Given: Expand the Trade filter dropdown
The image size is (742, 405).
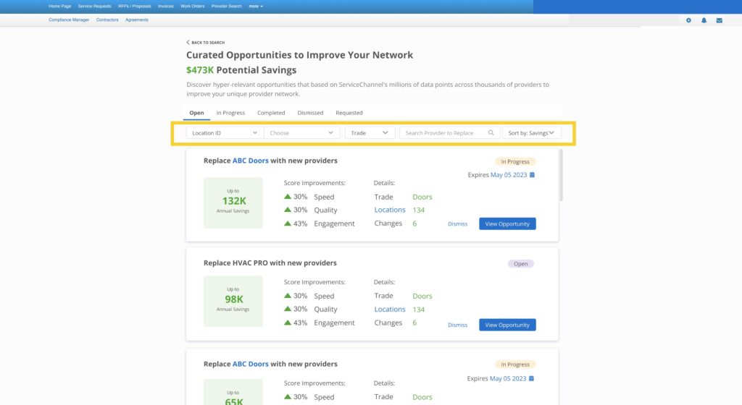Looking at the screenshot, I should [x=370, y=133].
